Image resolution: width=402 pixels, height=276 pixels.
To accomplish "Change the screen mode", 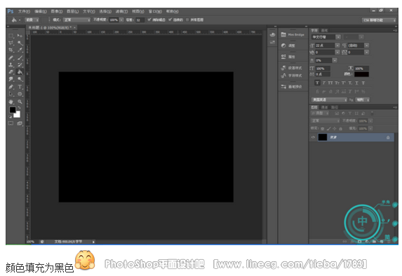I will click(20, 123).
